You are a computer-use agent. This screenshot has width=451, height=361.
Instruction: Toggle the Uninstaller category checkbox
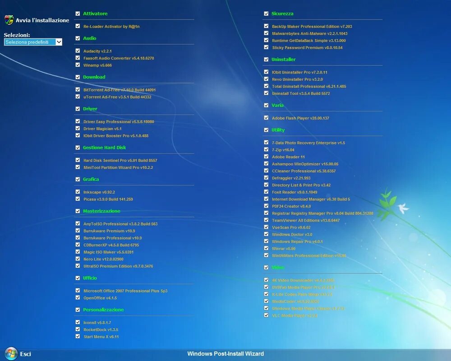coord(266,60)
